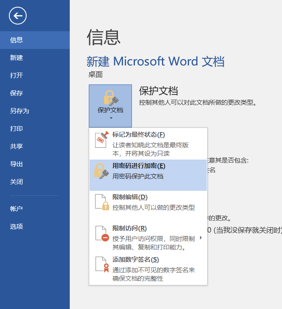Screen dimensions: 282x309
Task: Expand the 限制访问 submenu arrow
Action: (x=201, y=238)
